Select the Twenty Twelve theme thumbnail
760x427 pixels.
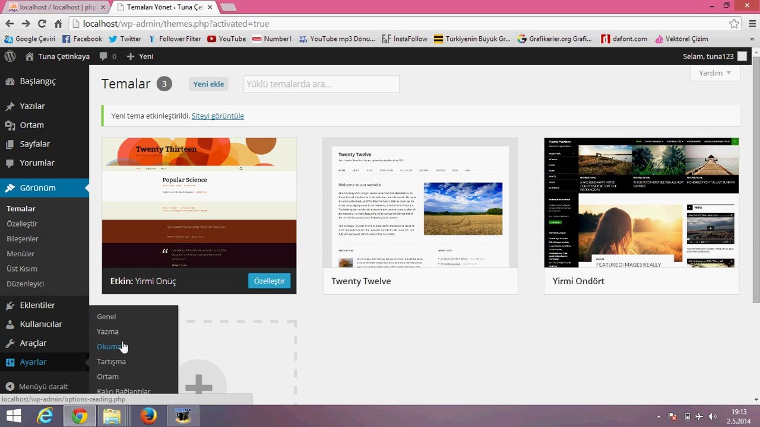click(x=420, y=203)
